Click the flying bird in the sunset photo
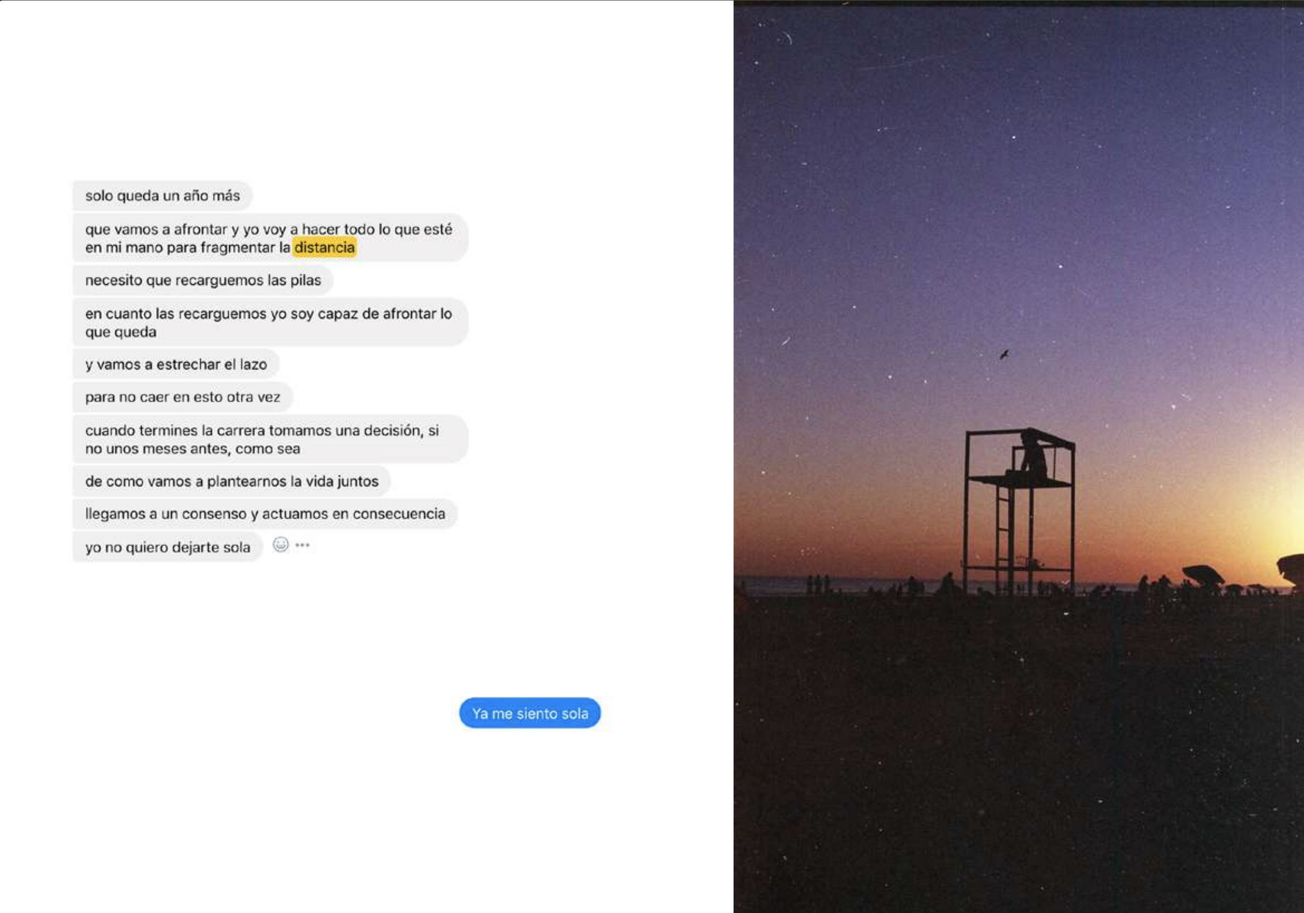 coord(1004,355)
